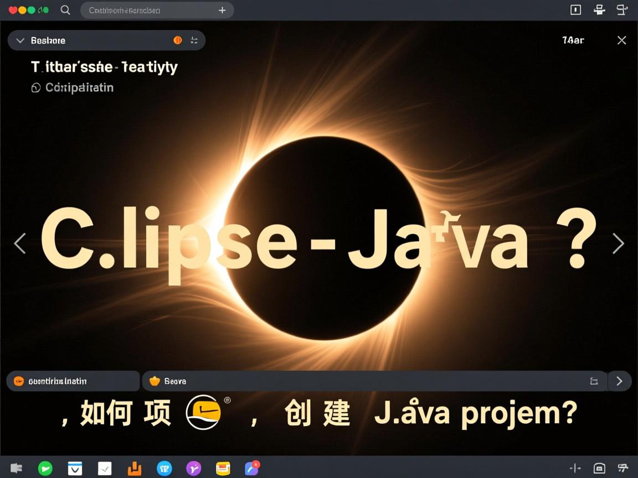Expand the Beshore dropdown chevron
The width and height of the screenshot is (638, 478).
[x=20, y=40]
